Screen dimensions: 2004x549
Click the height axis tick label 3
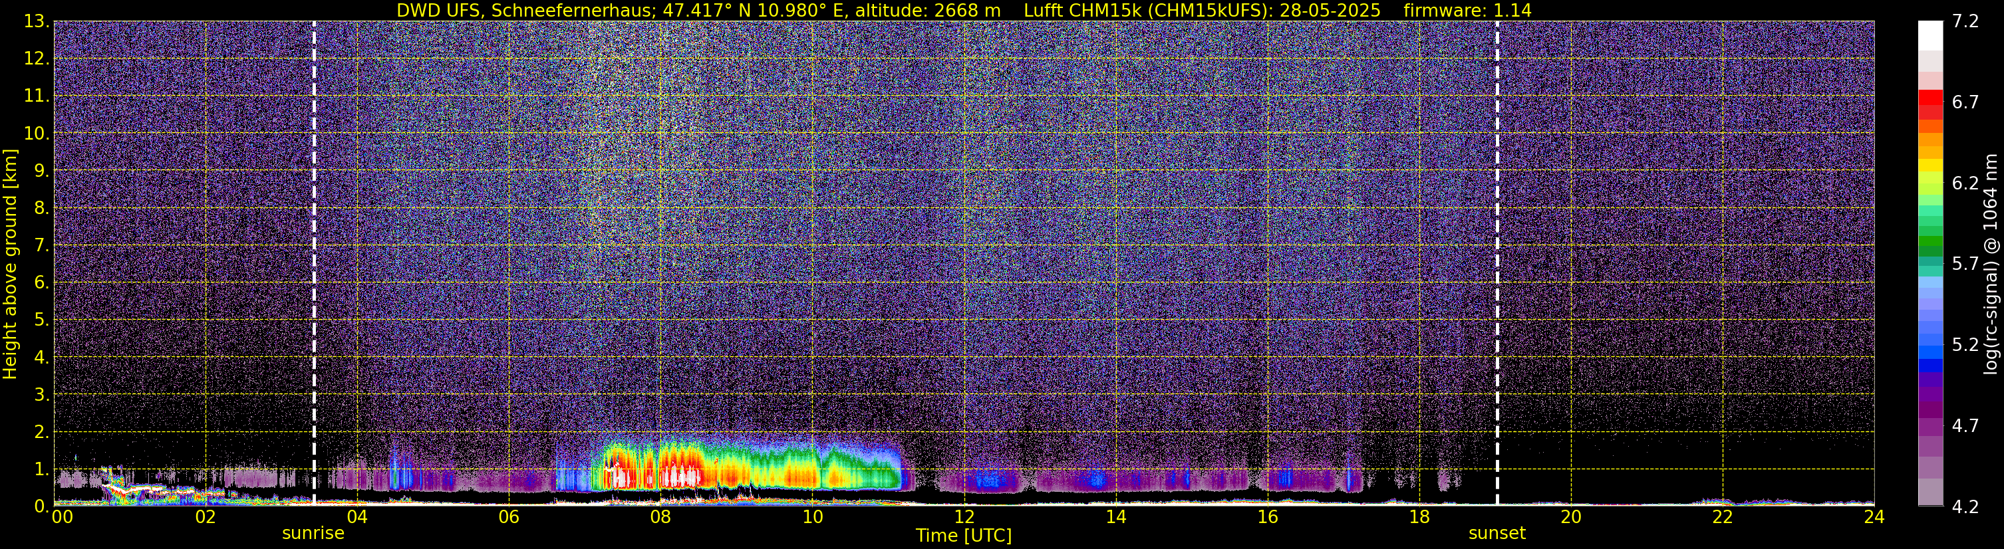(42, 395)
